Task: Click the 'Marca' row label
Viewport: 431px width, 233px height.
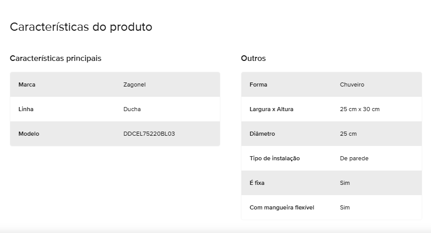Action: 27,84
